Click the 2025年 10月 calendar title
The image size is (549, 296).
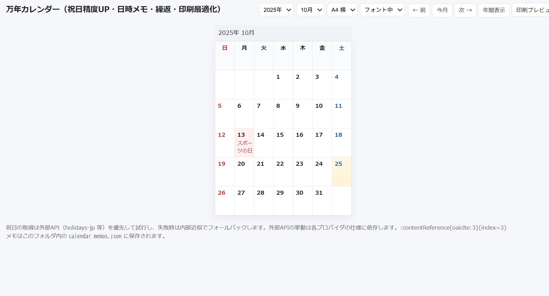(236, 33)
